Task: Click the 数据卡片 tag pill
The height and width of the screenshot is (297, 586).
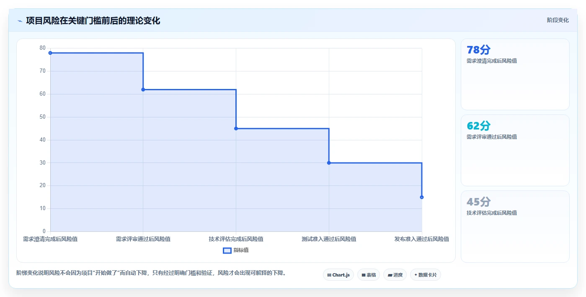Action: [x=426, y=275]
